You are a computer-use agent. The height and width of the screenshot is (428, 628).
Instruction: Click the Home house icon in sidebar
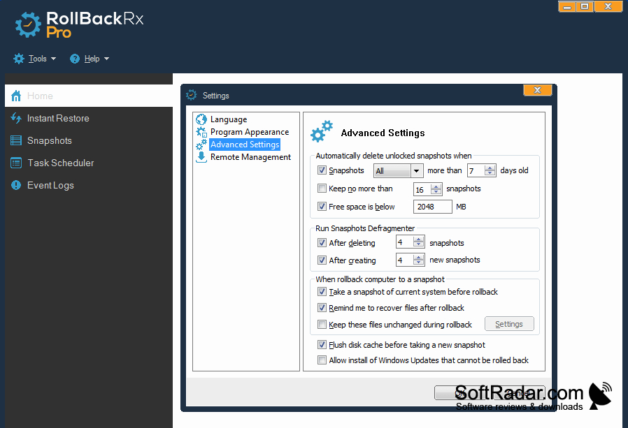click(16, 96)
